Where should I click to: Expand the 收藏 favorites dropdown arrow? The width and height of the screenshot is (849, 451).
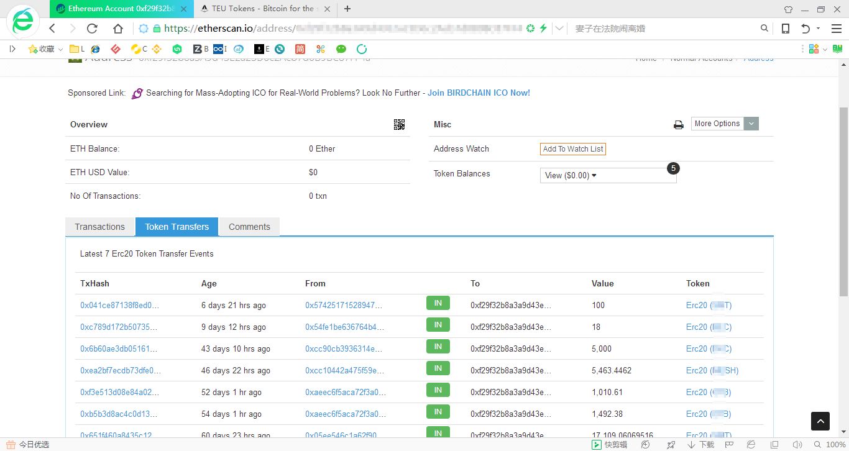pyautogui.click(x=59, y=48)
